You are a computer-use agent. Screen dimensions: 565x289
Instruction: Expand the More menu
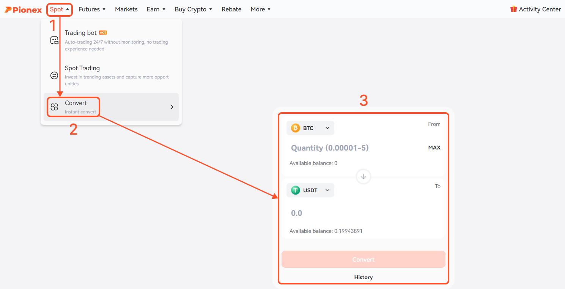tap(261, 9)
